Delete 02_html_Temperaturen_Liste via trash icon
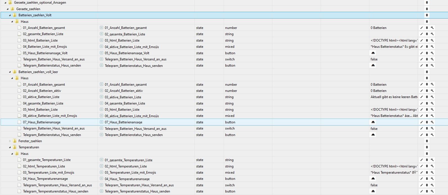The height and width of the screenshot is (195, 448). click(x=427, y=166)
